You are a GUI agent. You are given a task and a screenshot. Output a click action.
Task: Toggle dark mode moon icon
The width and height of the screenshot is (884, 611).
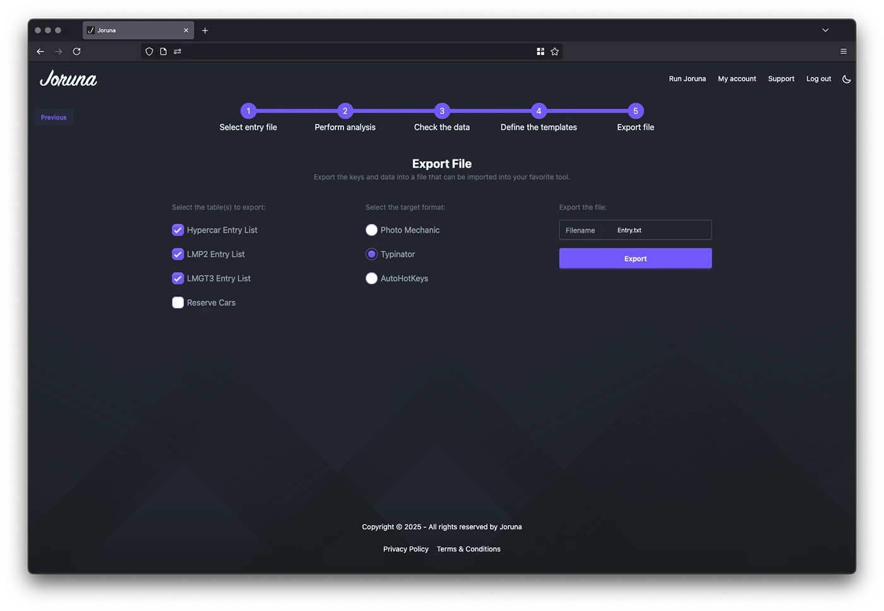[x=846, y=79]
